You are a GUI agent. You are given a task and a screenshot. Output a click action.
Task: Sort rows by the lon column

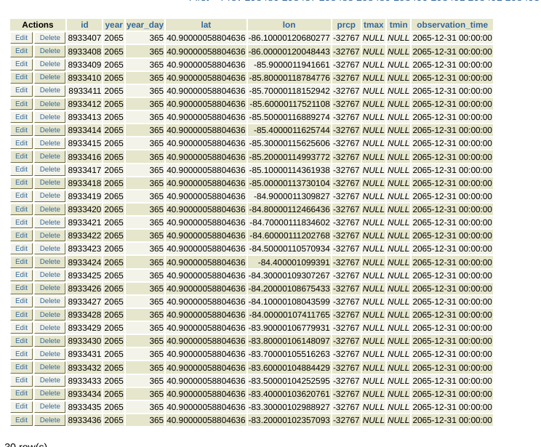tap(289, 25)
